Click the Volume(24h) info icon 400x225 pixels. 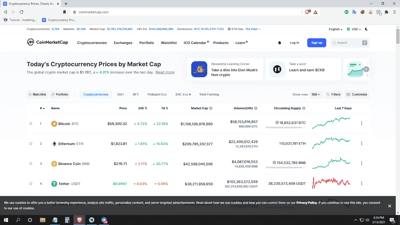(x=256, y=108)
